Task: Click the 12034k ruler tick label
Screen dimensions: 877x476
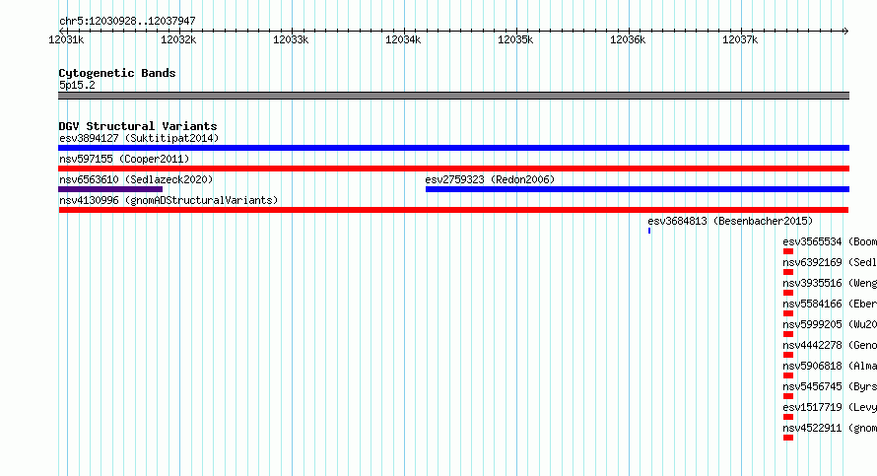Action: (403, 39)
